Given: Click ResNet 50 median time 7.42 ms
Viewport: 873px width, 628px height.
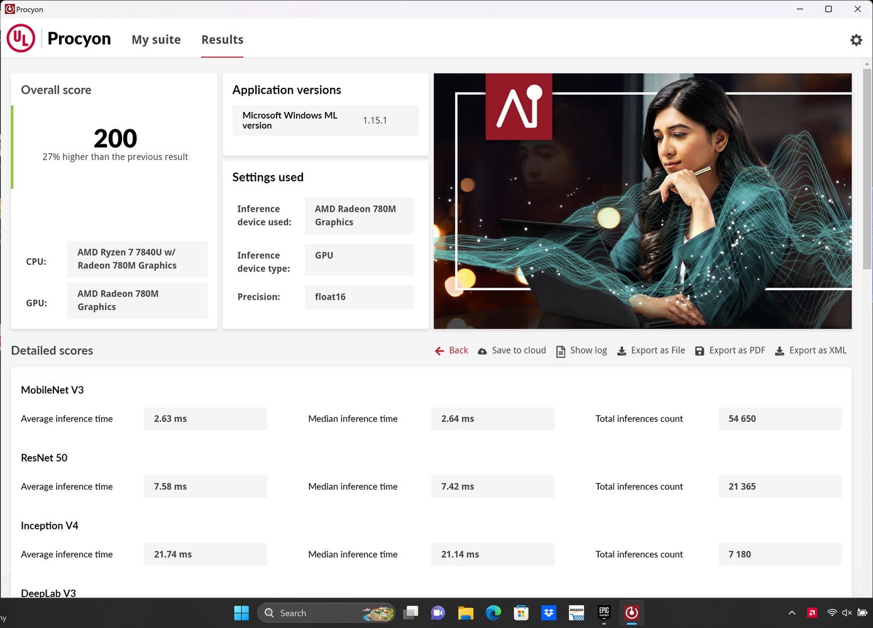Looking at the screenshot, I should coord(493,487).
